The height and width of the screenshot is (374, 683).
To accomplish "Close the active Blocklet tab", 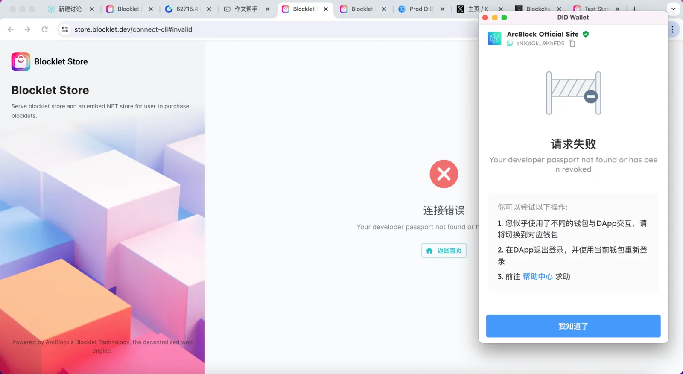I will (x=326, y=9).
